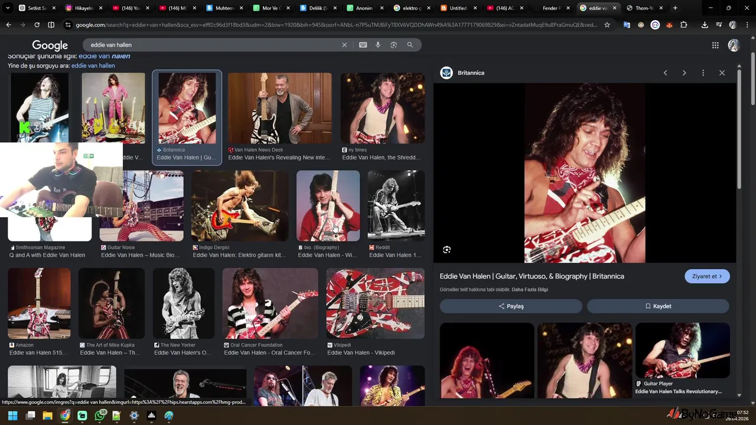Open the large preview photo of Eddie
This screenshot has height=425, width=756.
[x=585, y=173]
